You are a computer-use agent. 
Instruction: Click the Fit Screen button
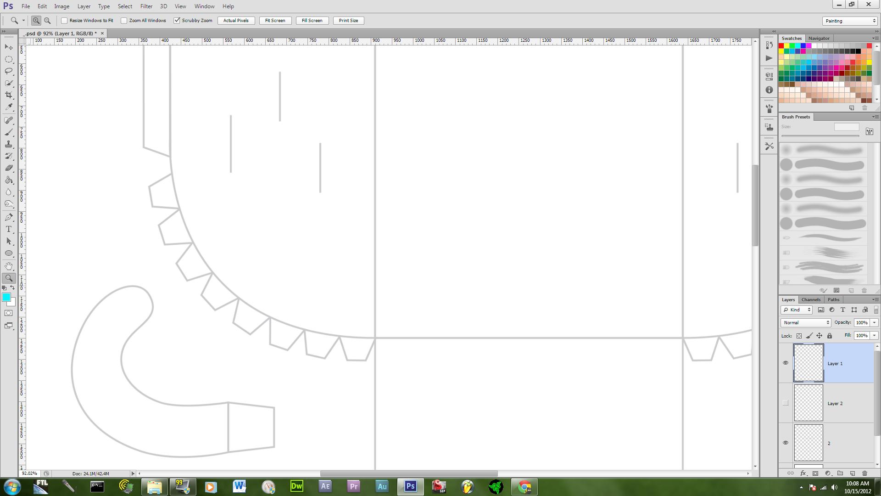click(275, 21)
